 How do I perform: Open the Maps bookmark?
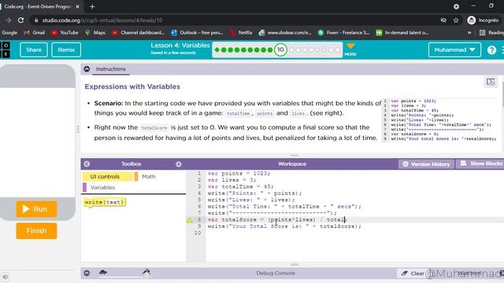pos(95,32)
